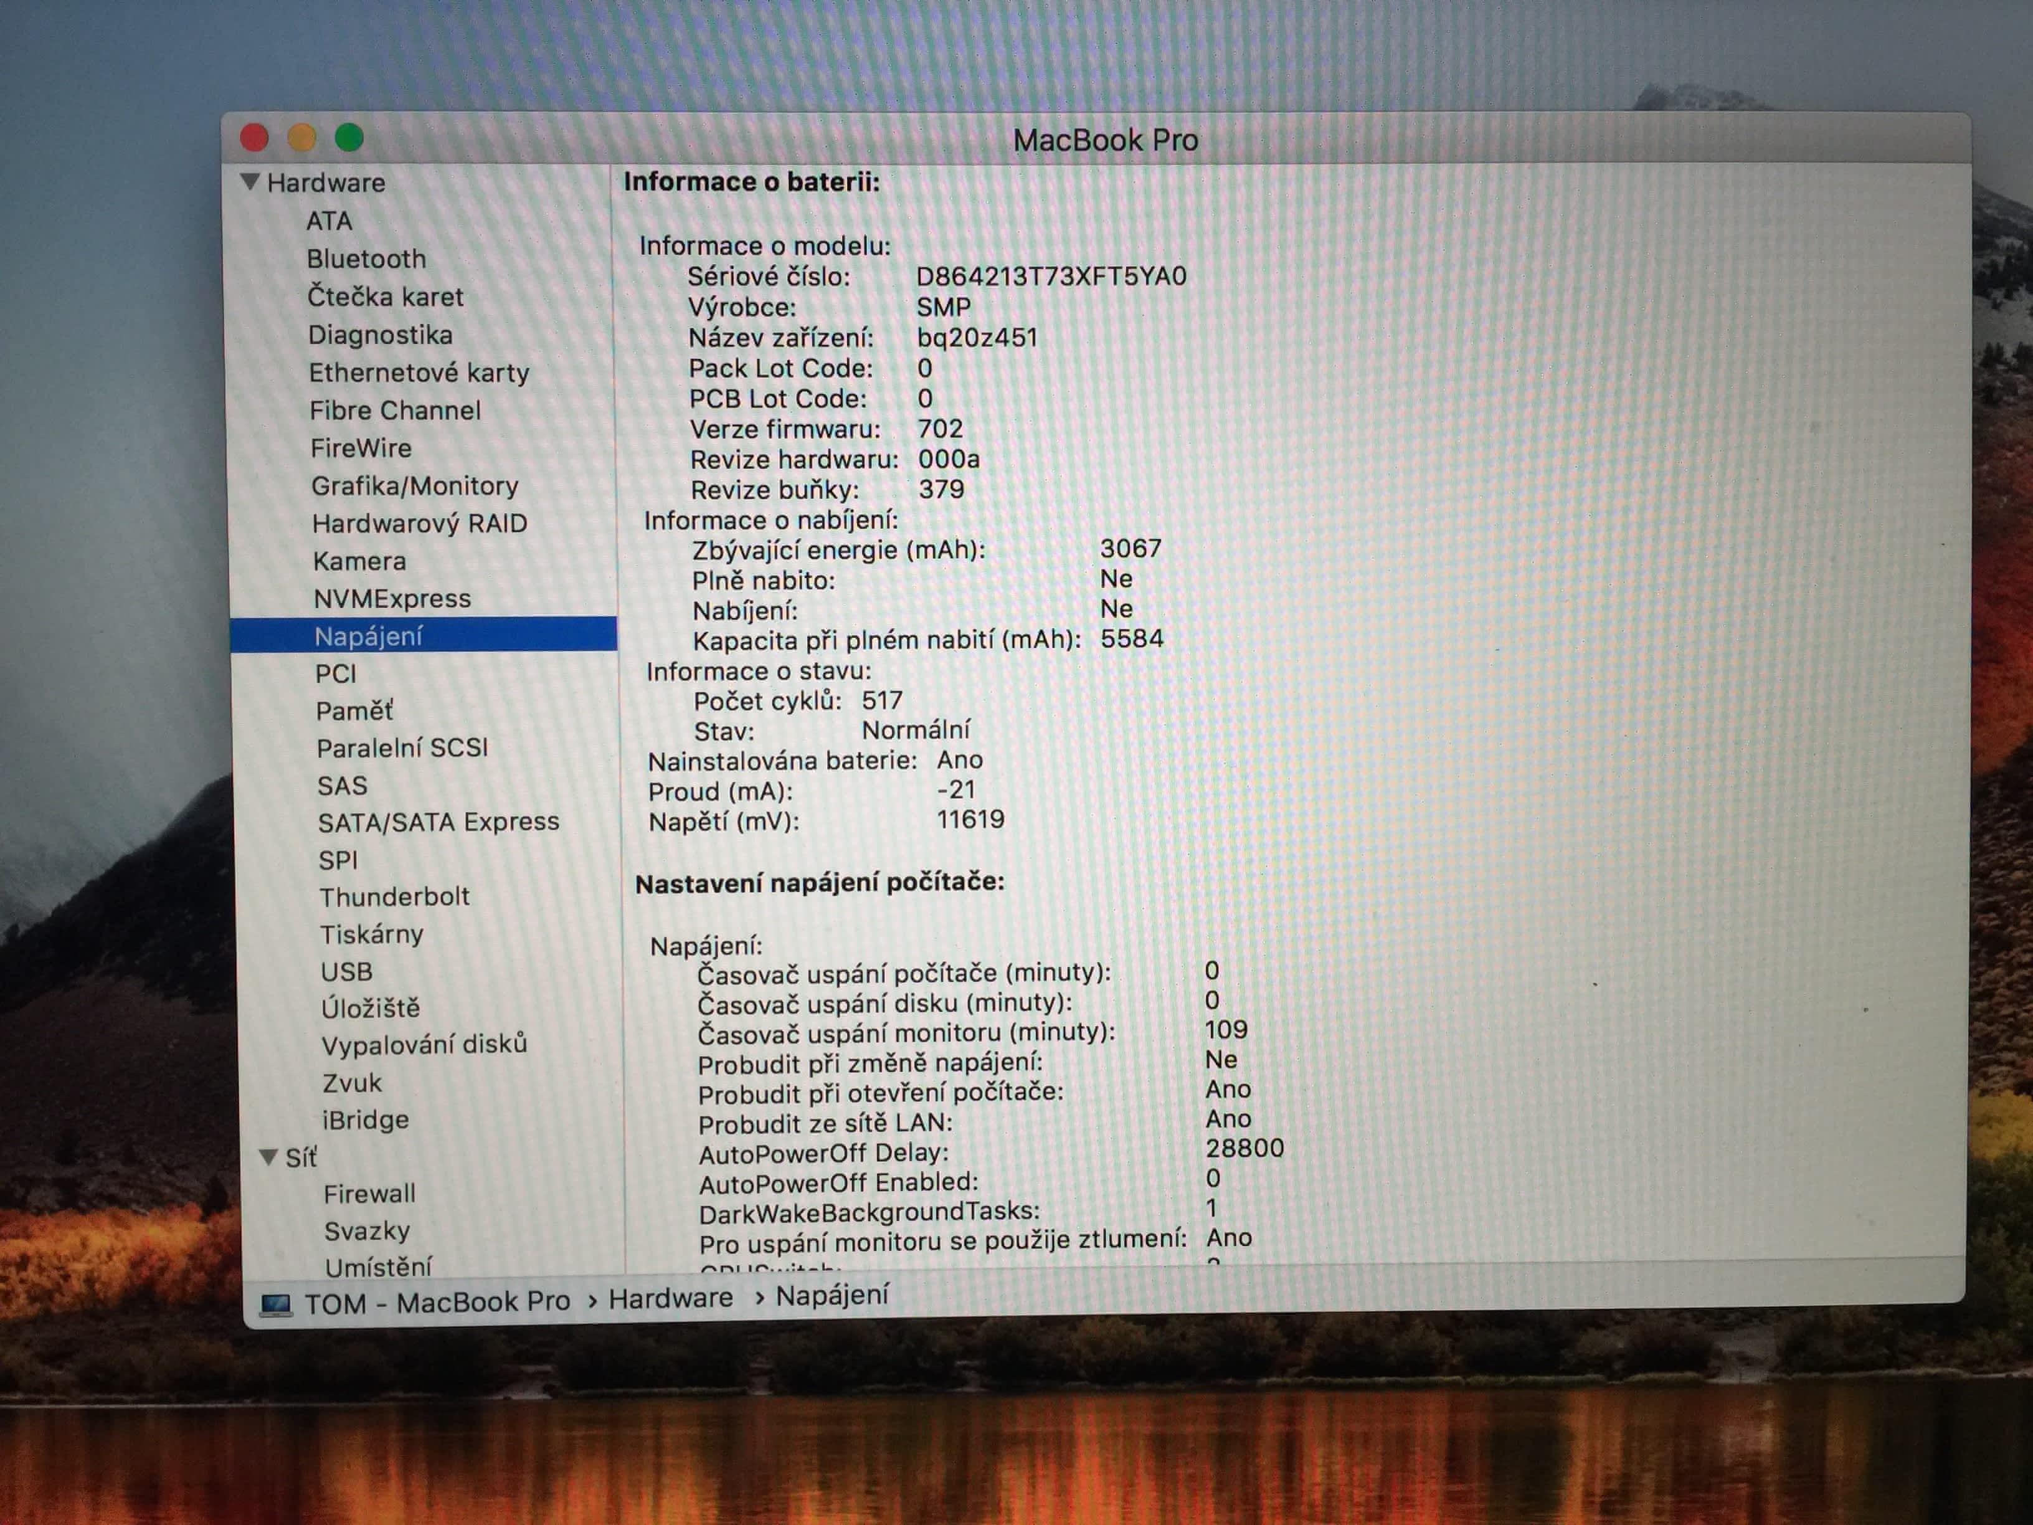Collapse the Hardware section triangle
2033x1525 pixels.
click(x=249, y=182)
